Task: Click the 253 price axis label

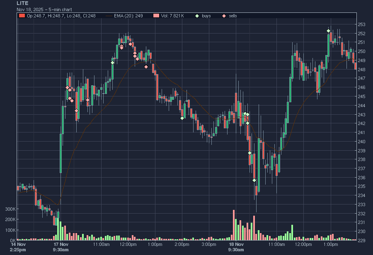Action: 361,24
